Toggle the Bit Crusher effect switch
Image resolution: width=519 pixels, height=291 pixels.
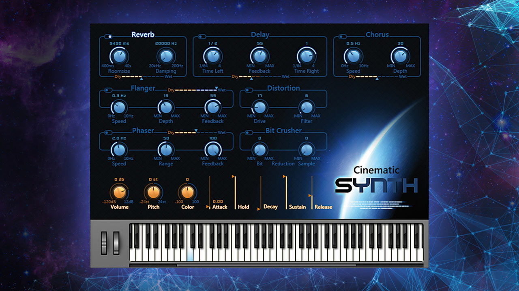coord(248,133)
